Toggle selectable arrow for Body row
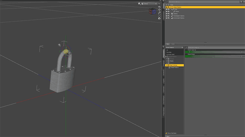The height and width of the screenshot is (137, 245). tap(169, 9)
